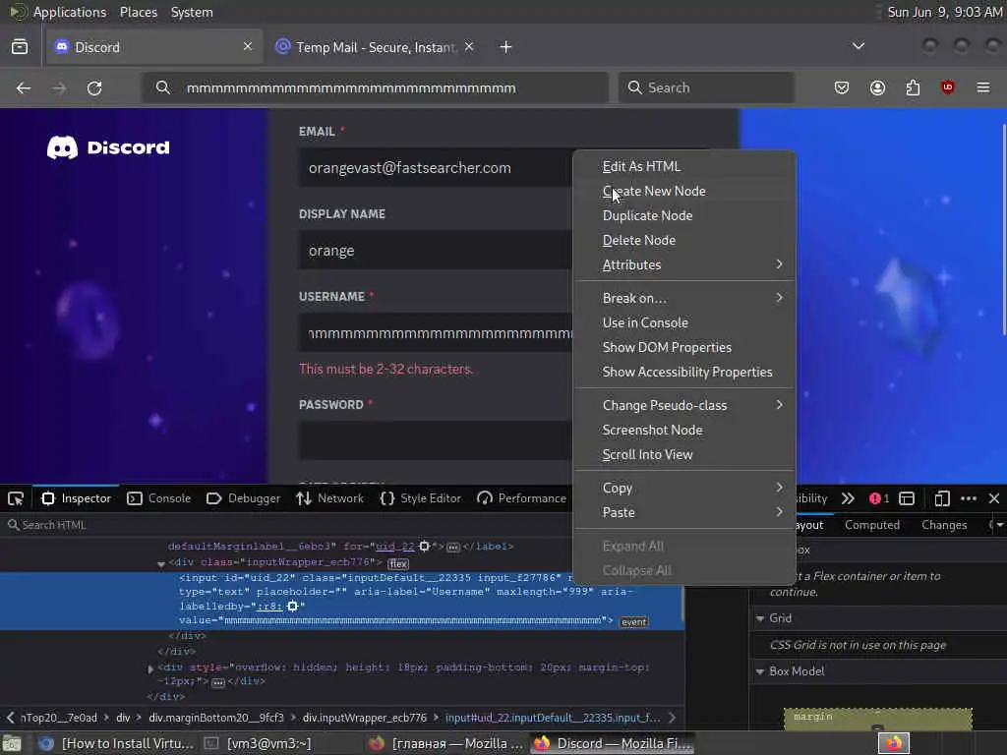This screenshot has width=1007, height=755.
Task: Open the Change Pseudo-class submenu
Action: tap(684, 405)
